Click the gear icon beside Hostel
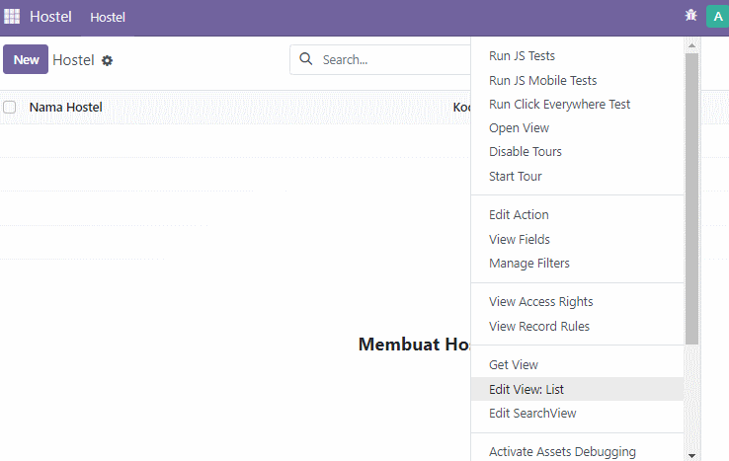Screen dimensions: 729x461 point(107,60)
